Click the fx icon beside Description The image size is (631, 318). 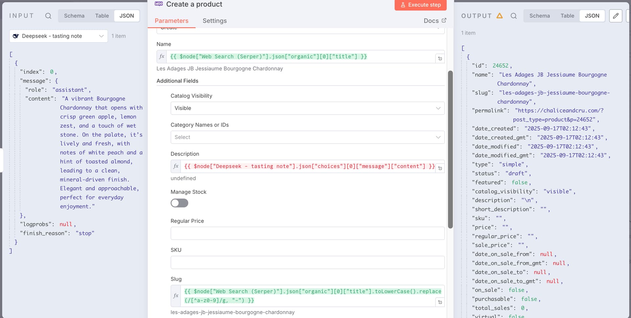[176, 166]
